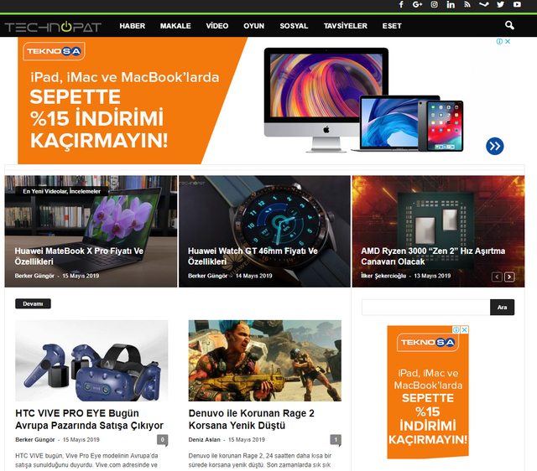Show next slide in featured carousel
Image resolution: width=537 pixels, height=471 pixels.
[x=509, y=277]
